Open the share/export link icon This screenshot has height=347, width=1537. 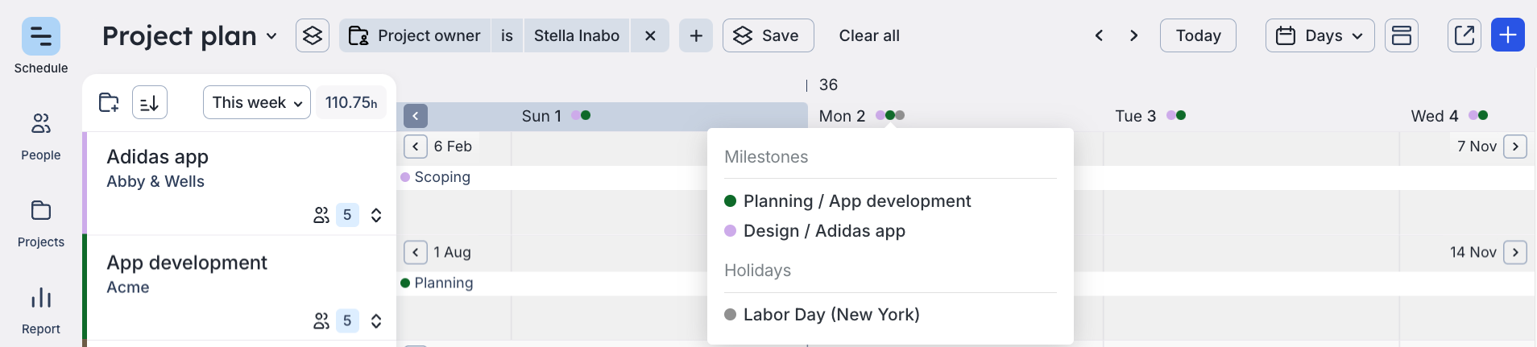coord(1464,35)
